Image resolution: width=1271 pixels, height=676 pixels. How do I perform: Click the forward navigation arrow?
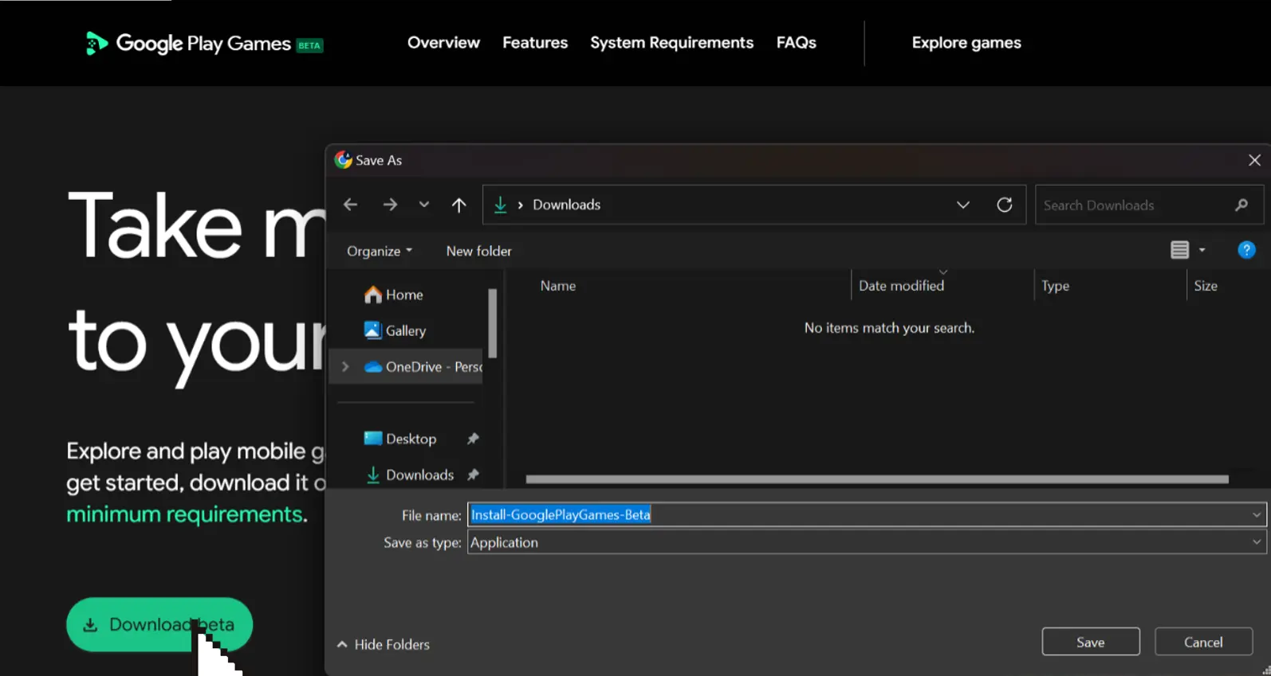tap(390, 205)
